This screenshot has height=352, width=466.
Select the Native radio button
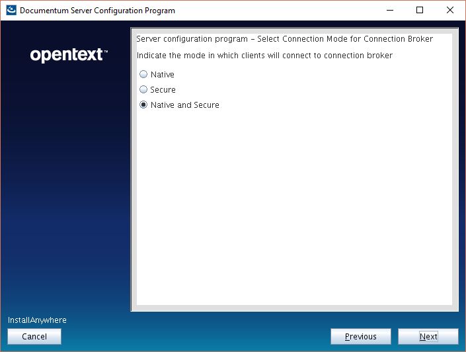click(143, 75)
